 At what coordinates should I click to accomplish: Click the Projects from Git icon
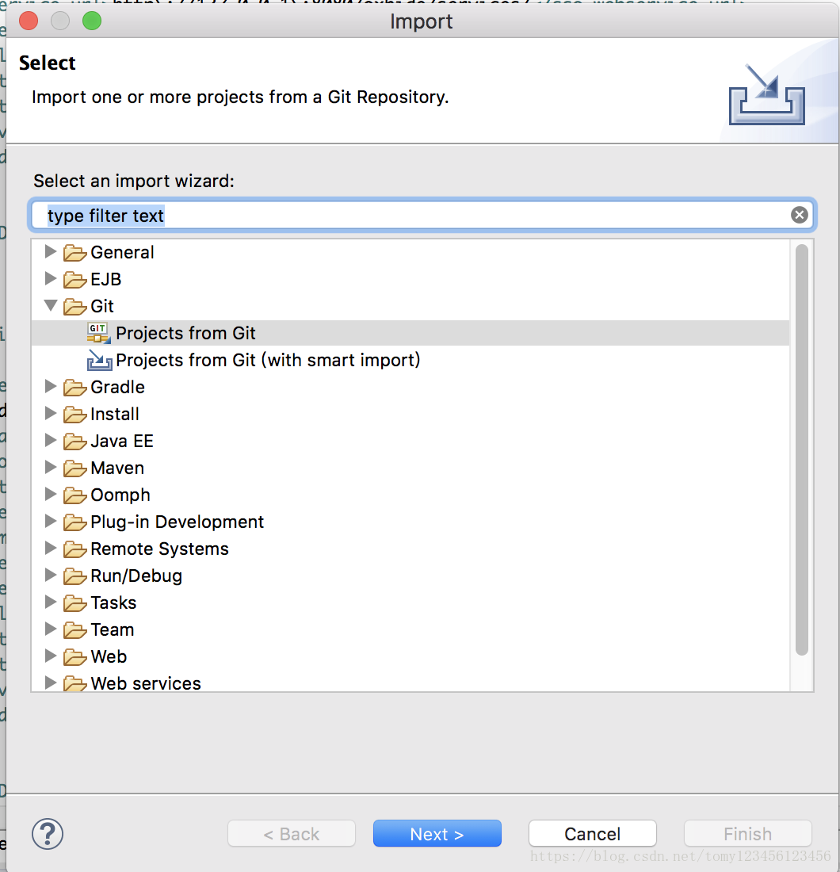coord(98,333)
